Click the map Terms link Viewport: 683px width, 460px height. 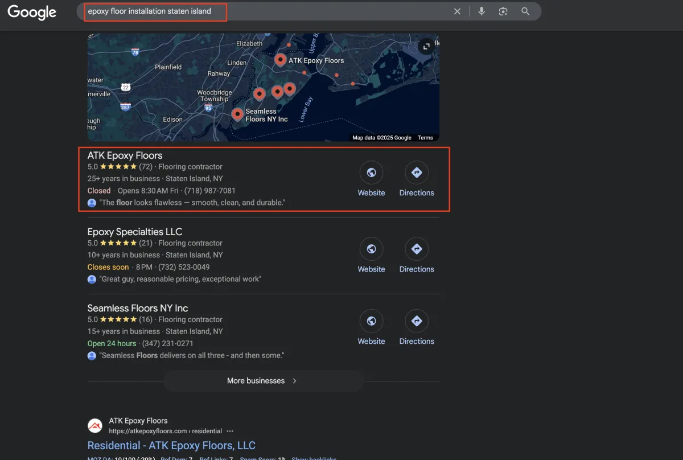tap(425, 138)
